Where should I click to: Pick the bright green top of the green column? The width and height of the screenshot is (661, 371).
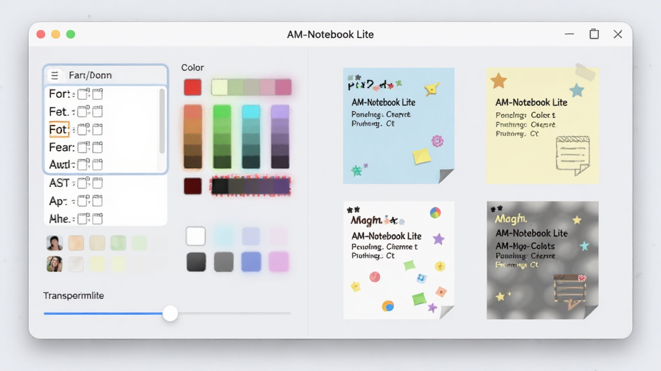(x=222, y=112)
